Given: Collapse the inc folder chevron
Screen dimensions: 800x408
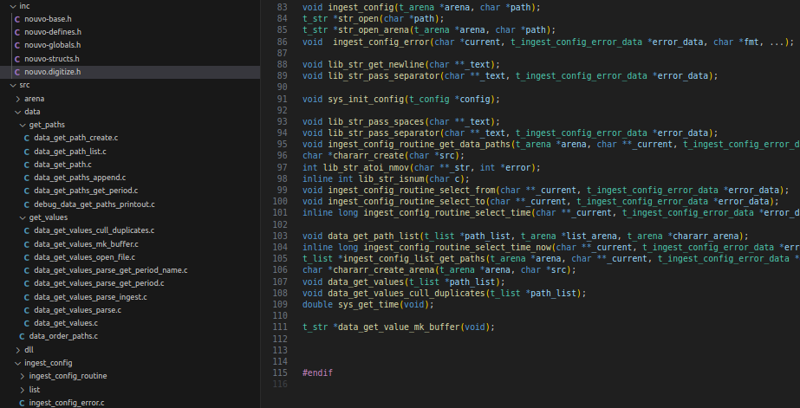Looking at the screenshot, I should (x=13, y=6).
